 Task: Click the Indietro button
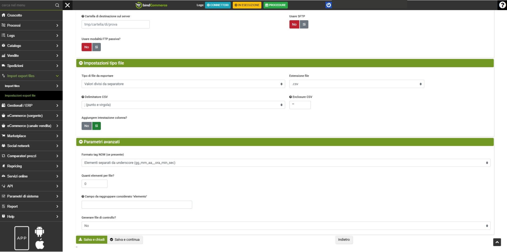click(344, 240)
